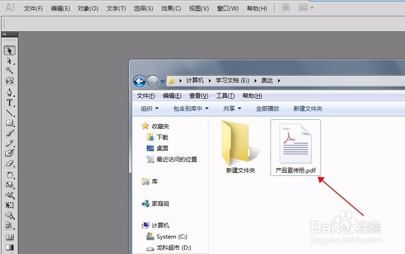Select the Eraser tool
Image resolution: width=405 pixels, height=254 pixels.
click(x=10, y=163)
